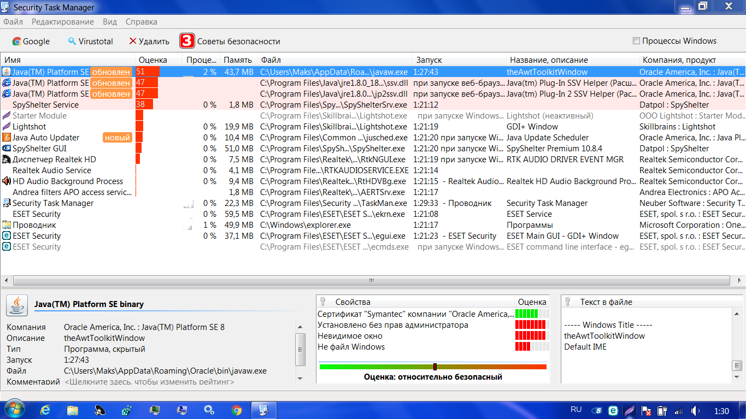Click the Установлено без прав администратора property
The width and height of the screenshot is (746, 419).
click(393, 324)
